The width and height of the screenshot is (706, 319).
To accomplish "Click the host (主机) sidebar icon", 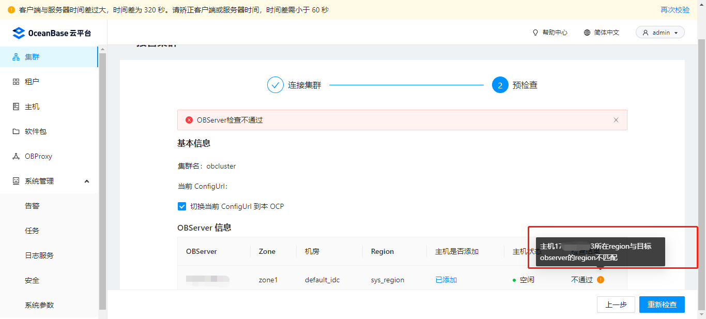I will [16, 107].
